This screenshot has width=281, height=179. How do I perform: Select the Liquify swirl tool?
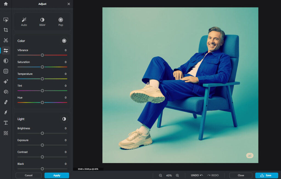coord(6,92)
